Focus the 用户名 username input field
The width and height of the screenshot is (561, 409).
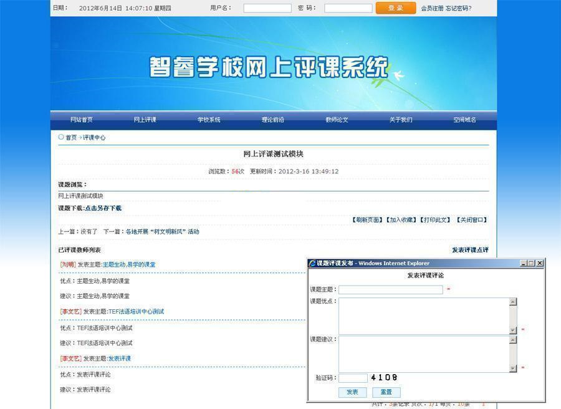click(267, 8)
